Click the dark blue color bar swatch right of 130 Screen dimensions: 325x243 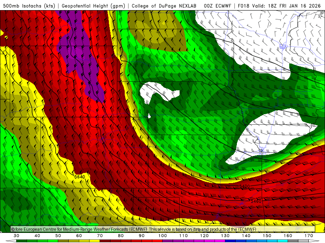pos(230,241)
